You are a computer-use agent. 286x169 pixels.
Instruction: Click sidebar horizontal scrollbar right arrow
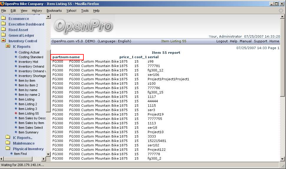pyautogui.click(x=44, y=159)
